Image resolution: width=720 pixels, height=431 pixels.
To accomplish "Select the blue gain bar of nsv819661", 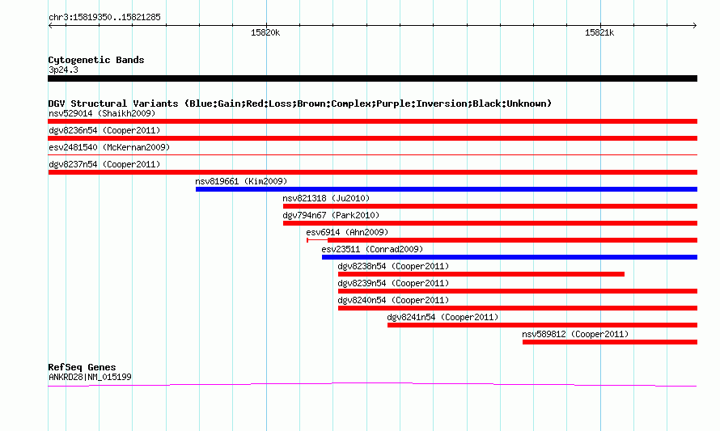I will (x=447, y=189).
